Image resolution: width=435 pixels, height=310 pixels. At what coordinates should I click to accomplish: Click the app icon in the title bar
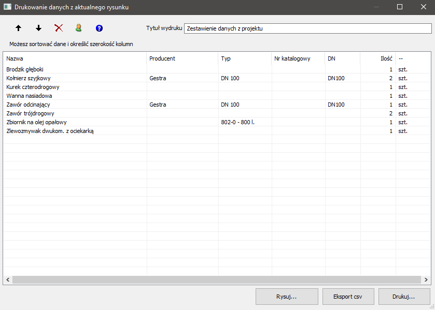[x=8, y=7]
